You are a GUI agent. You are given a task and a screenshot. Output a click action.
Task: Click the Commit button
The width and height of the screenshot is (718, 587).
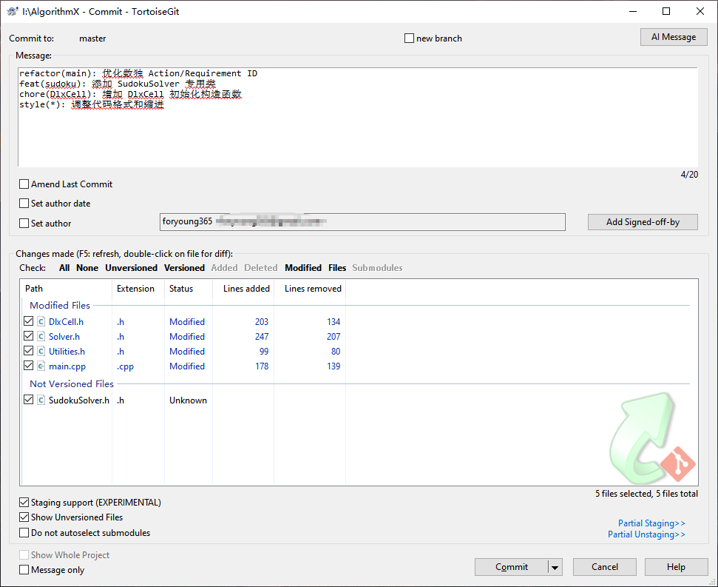(512, 567)
